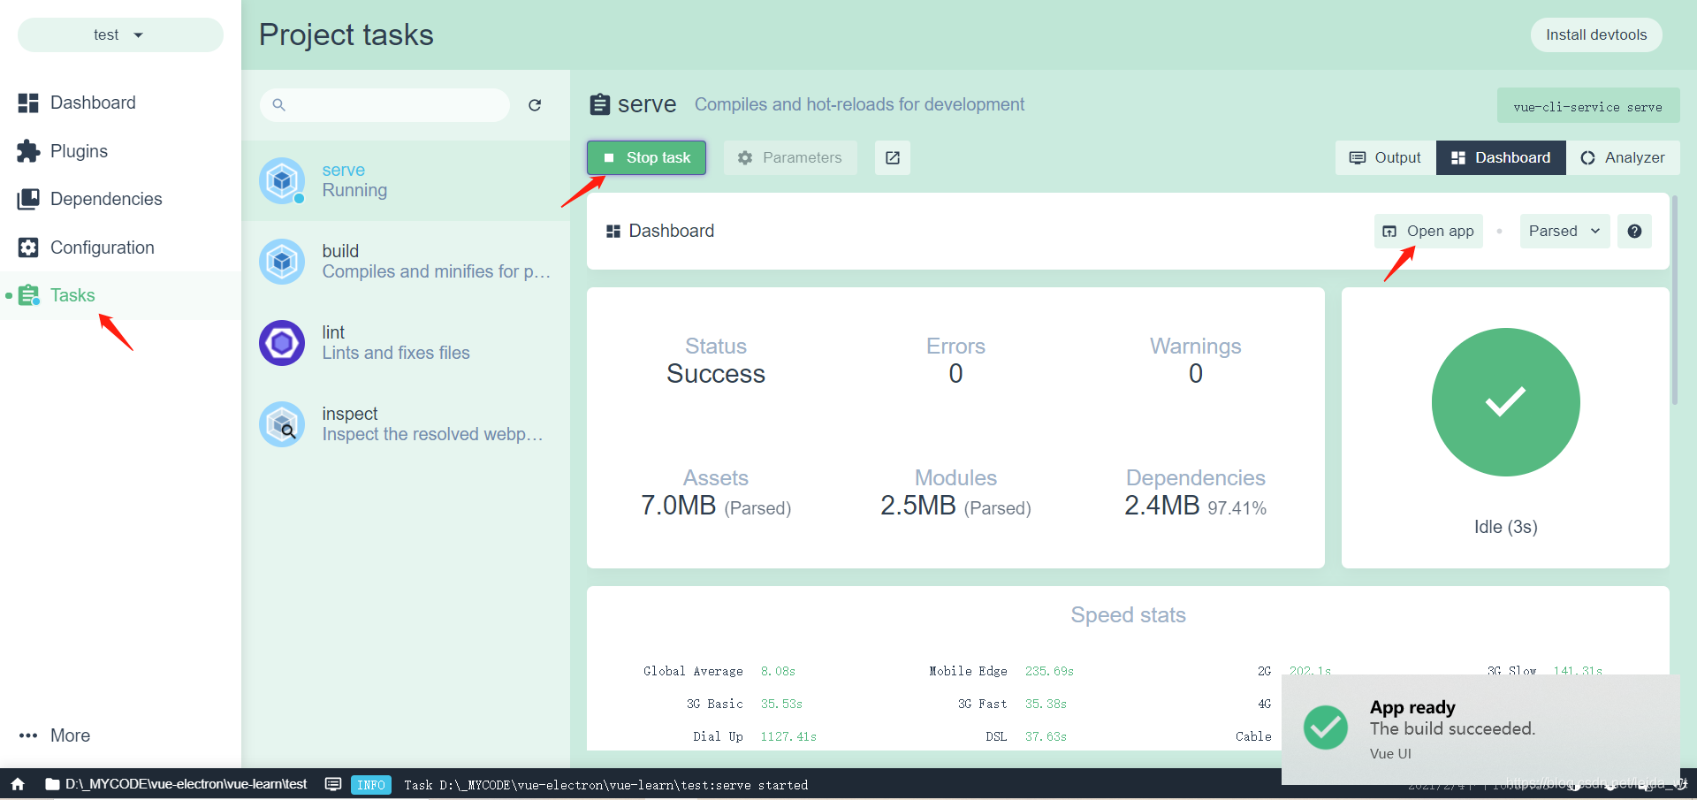Click the More menu item
This screenshot has width=1697, height=800.
tap(120, 735)
